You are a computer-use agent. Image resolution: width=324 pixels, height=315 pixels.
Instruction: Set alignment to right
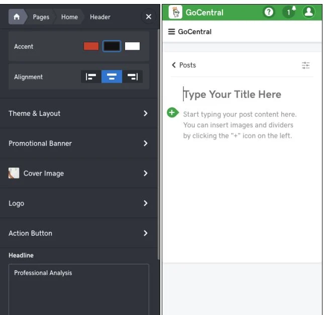point(132,77)
